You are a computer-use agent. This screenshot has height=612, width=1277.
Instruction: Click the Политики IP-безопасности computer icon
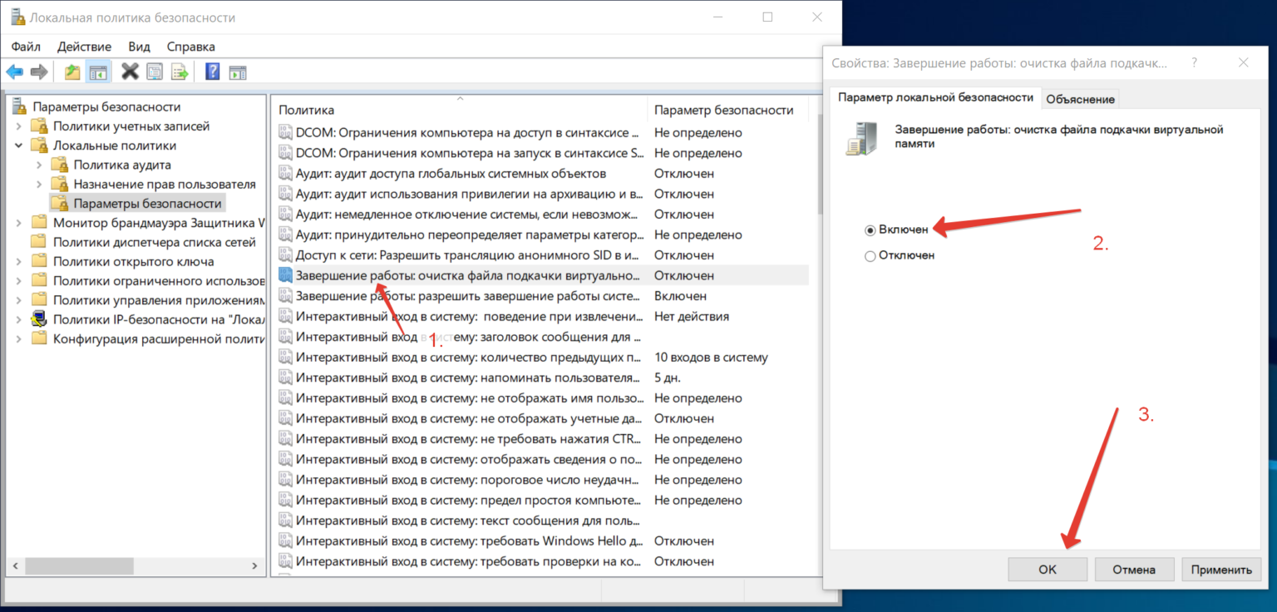point(38,318)
